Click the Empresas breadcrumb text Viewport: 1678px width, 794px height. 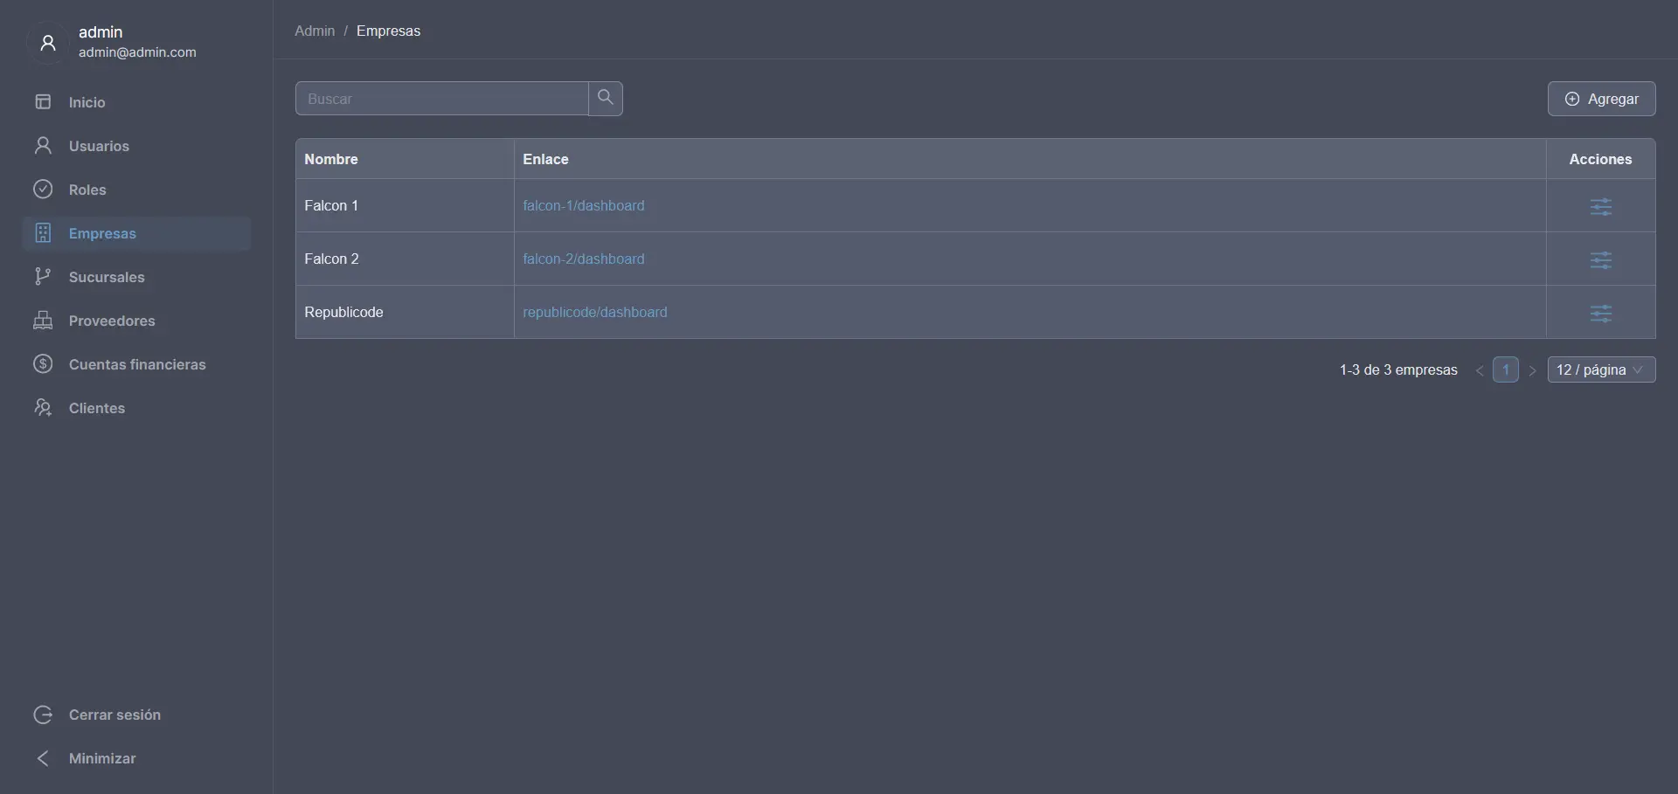(x=388, y=31)
